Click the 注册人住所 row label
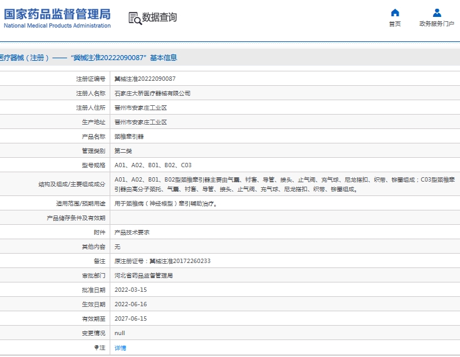The width and height of the screenshot is (460, 357). tap(91, 108)
